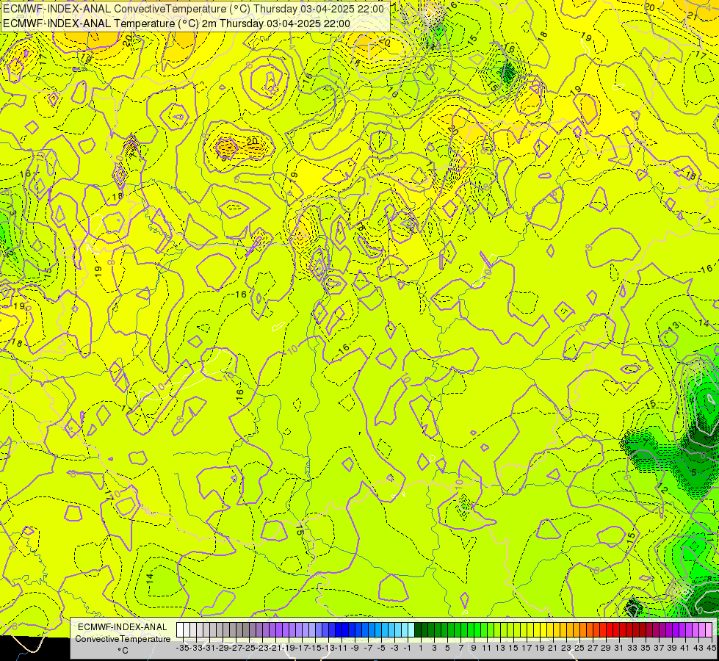Click the legend text 'ConvectiveTemperature'

(123, 638)
